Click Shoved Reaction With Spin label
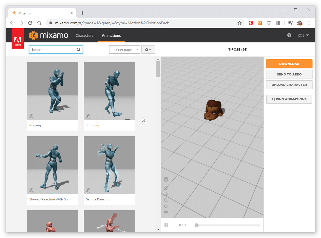The width and height of the screenshot is (321, 238). click(x=50, y=199)
